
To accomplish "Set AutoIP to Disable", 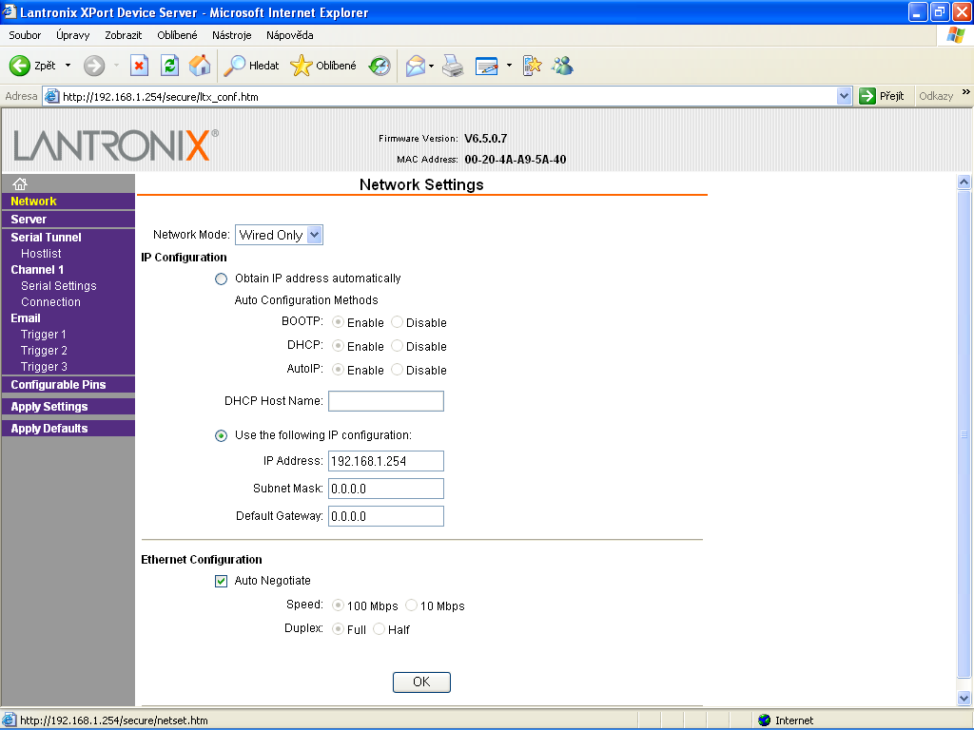I will [397, 370].
